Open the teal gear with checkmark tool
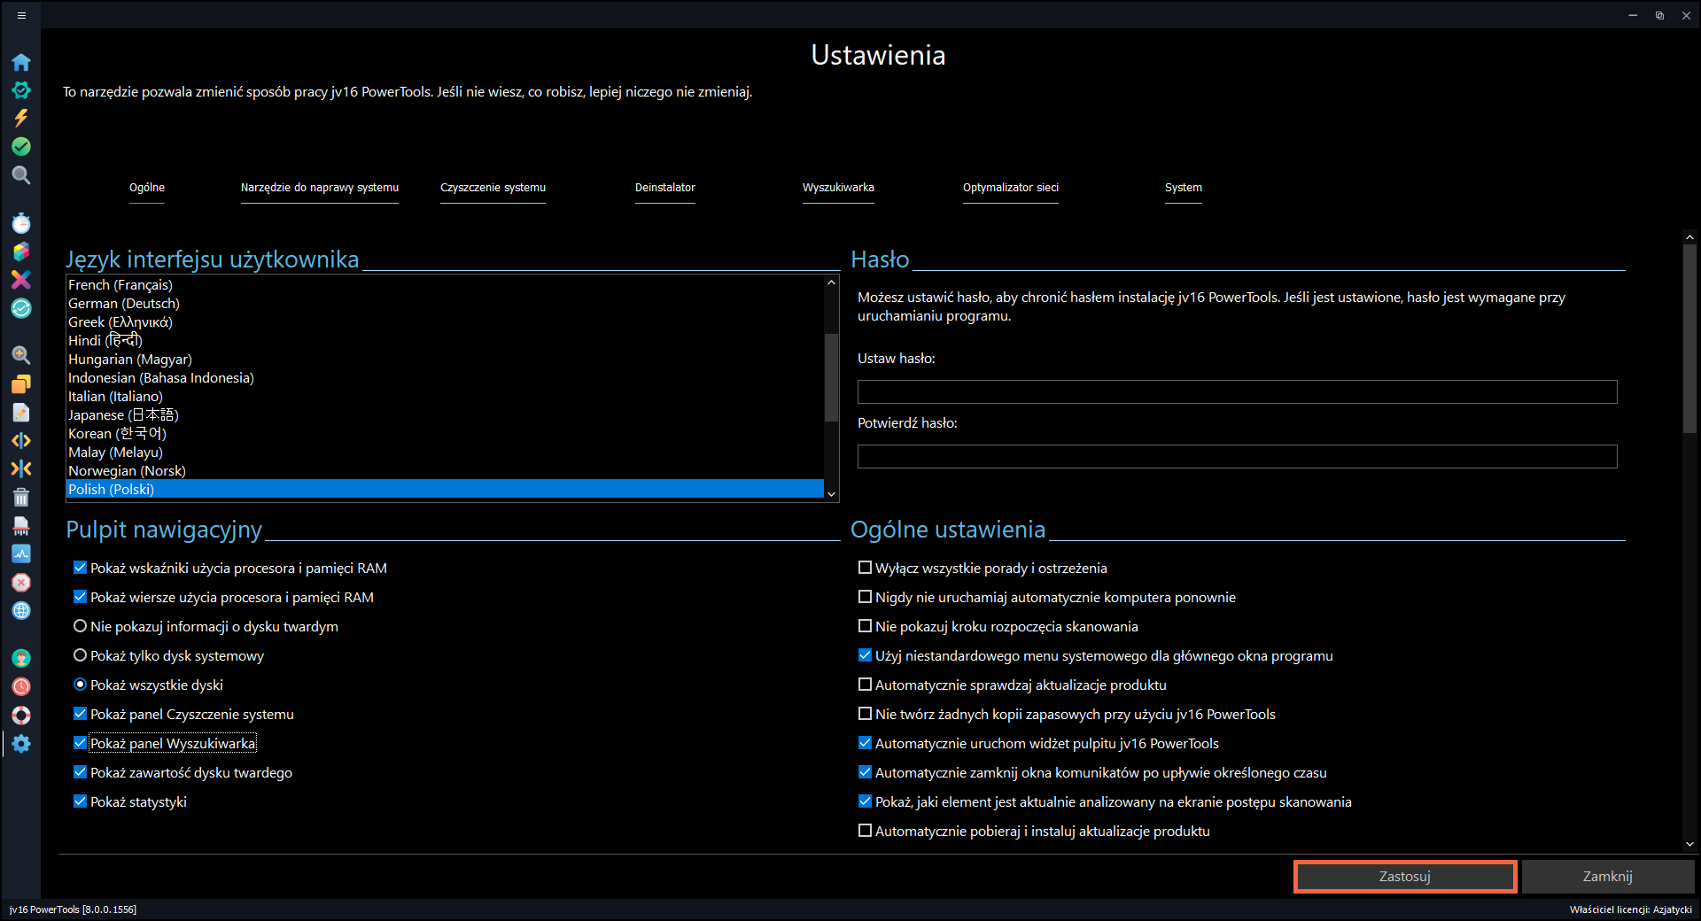 pyautogui.click(x=21, y=90)
